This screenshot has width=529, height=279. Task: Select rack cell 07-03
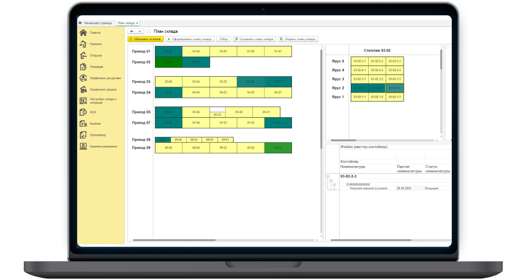pyautogui.click(x=223, y=123)
